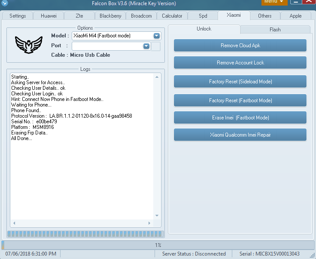The width and height of the screenshot is (316, 259).
Task: Switch to the Zte tab
Action: [79, 16]
